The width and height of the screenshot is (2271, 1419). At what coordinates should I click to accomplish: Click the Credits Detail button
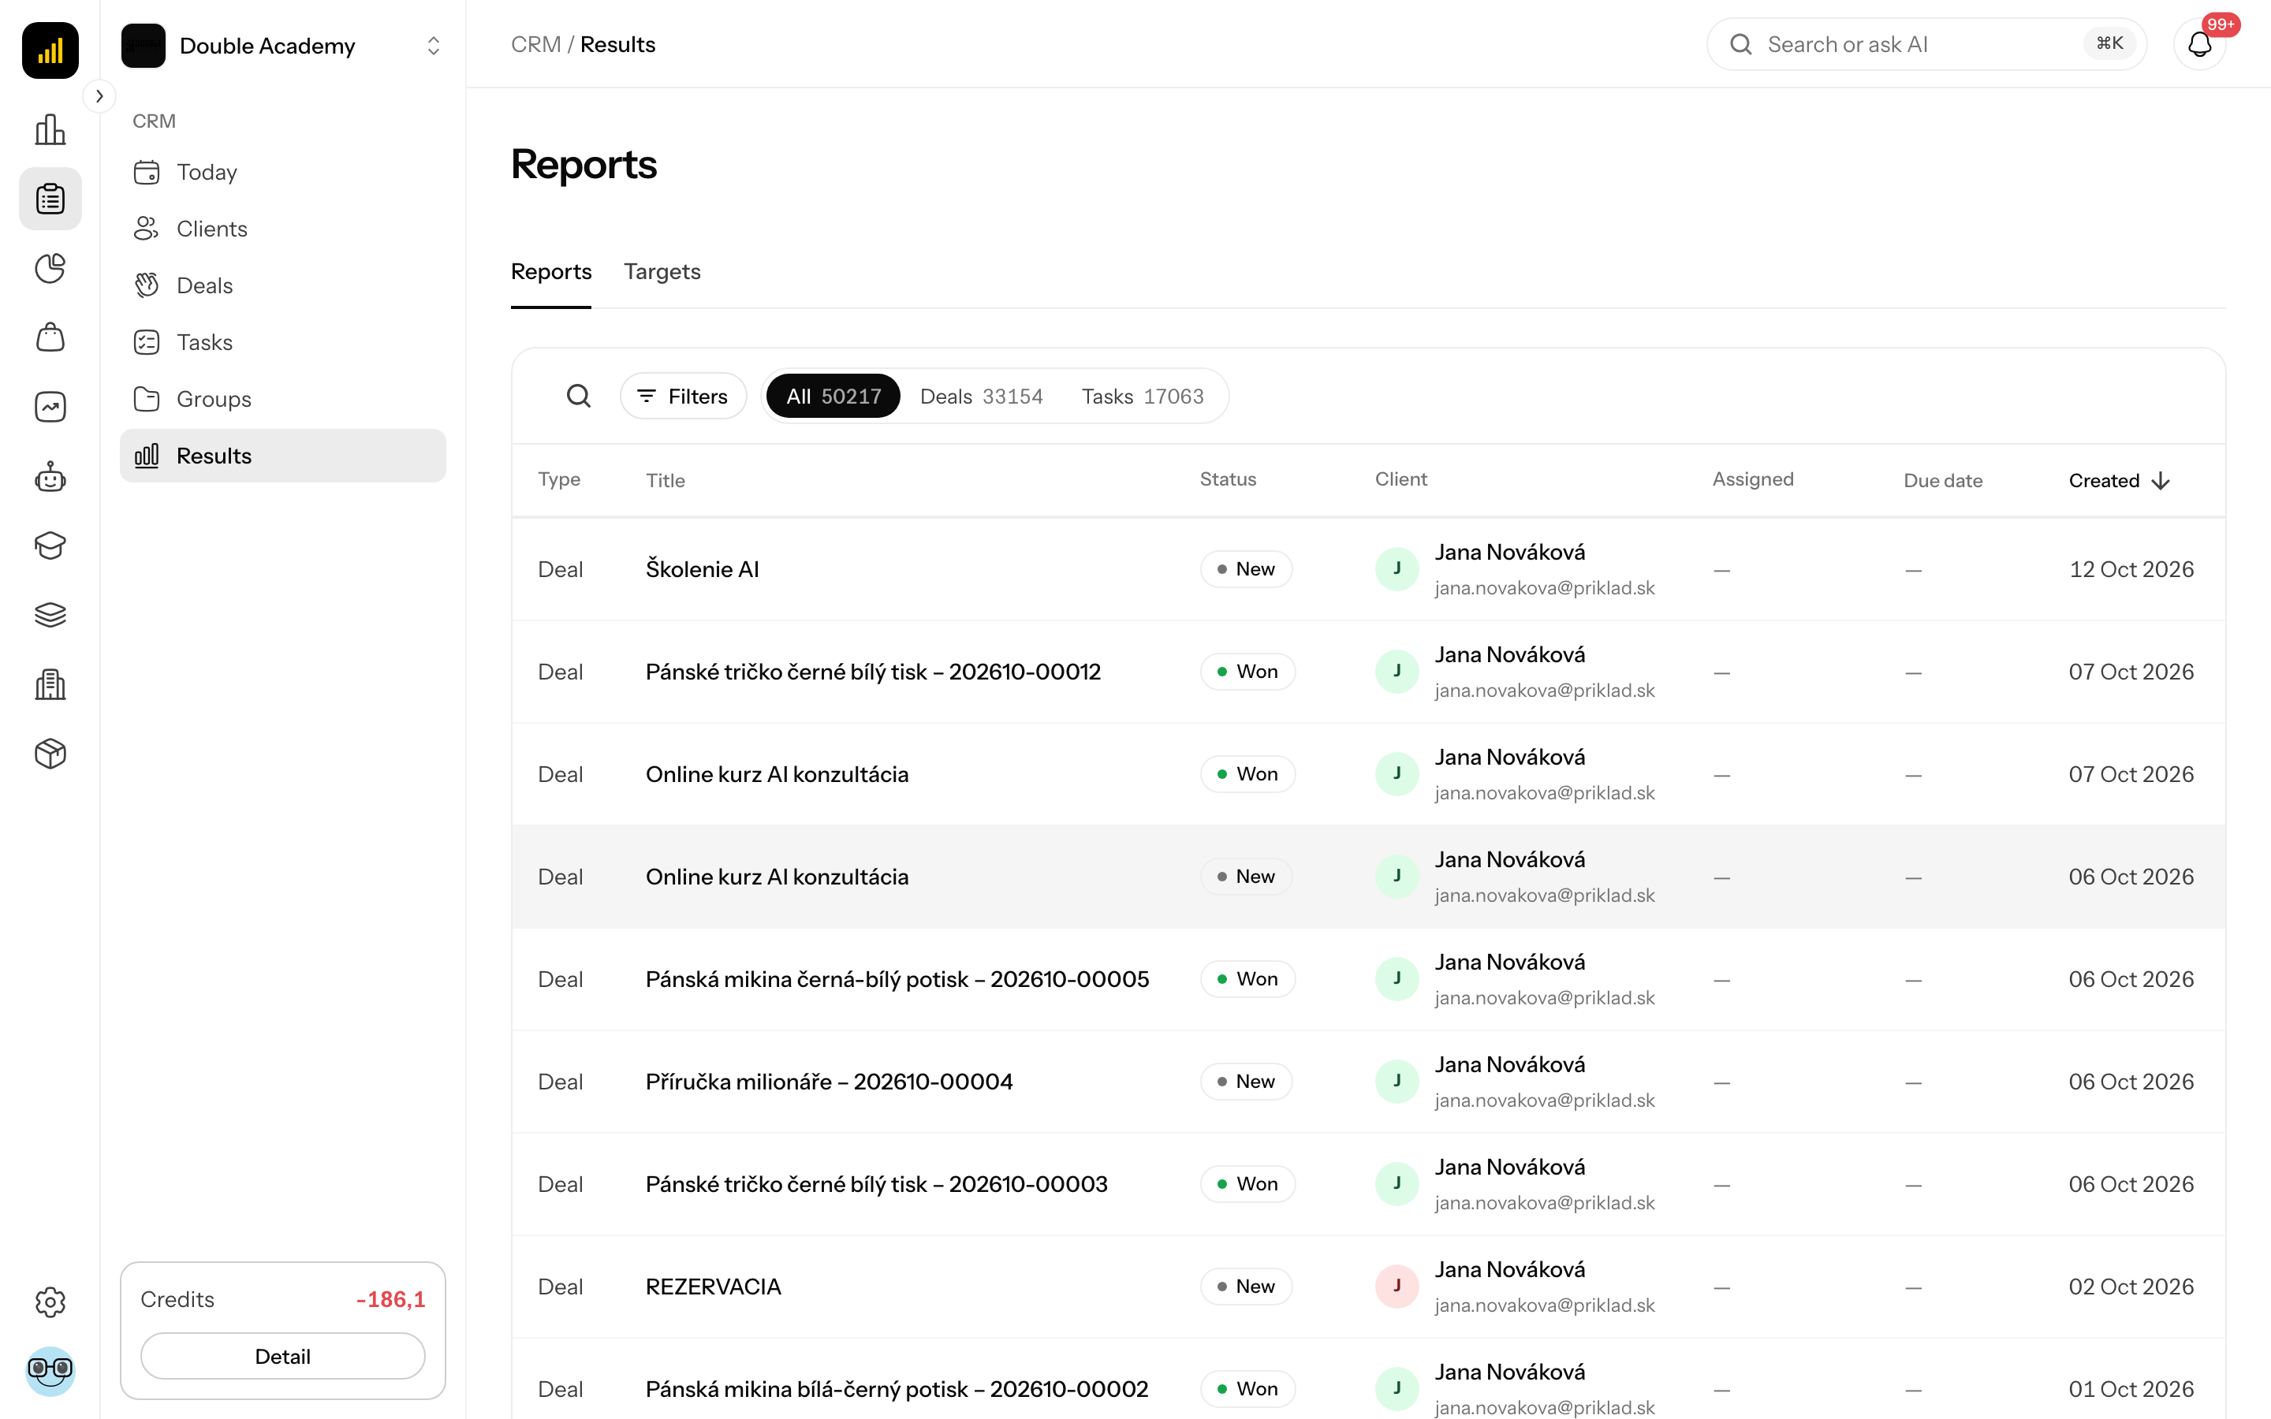tap(282, 1356)
